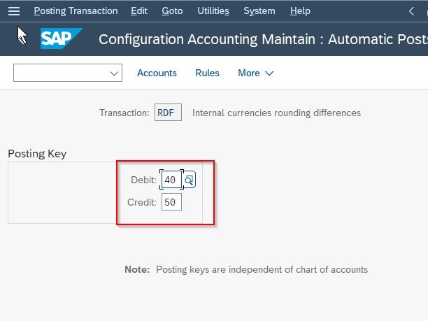The height and width of the screenshot is (321, 428).
Task: Click the Accounts toolbar button
Action: pos(157,73)
